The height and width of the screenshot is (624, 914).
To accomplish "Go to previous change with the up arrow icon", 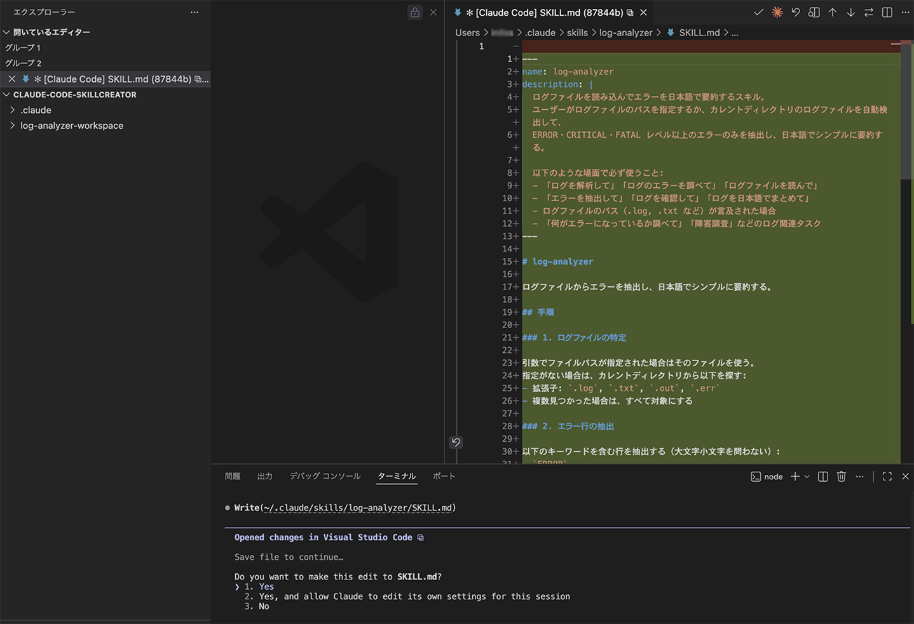I will click(833, 12).
